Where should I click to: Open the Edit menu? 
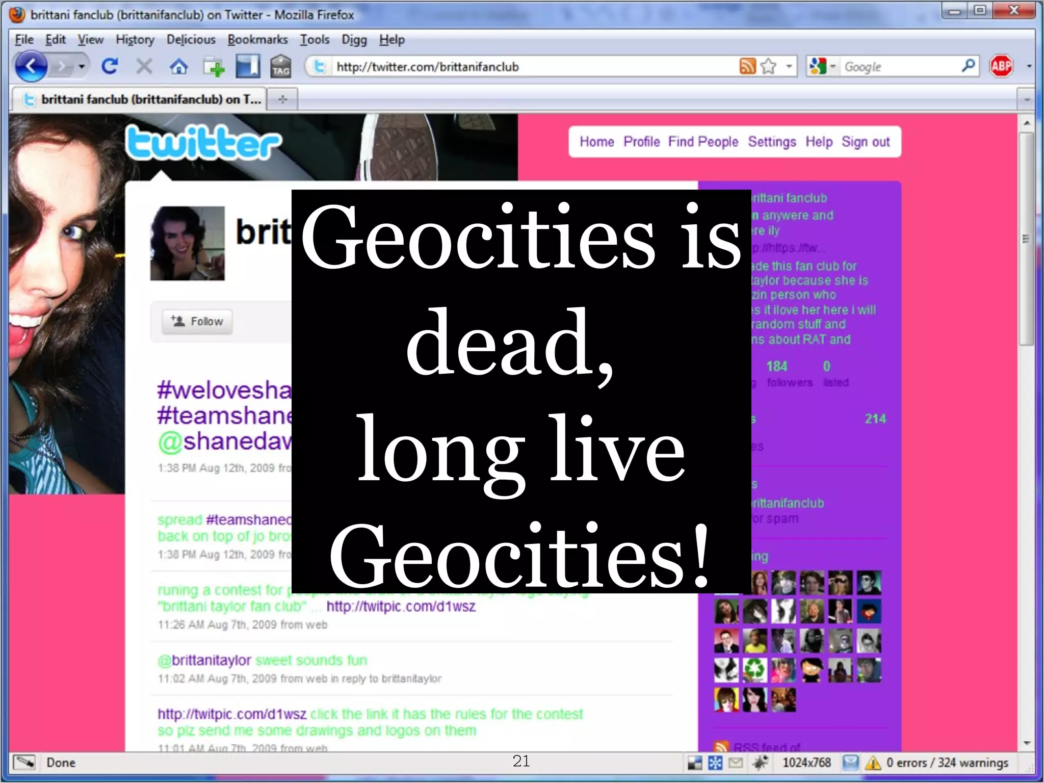coord(55,39)
